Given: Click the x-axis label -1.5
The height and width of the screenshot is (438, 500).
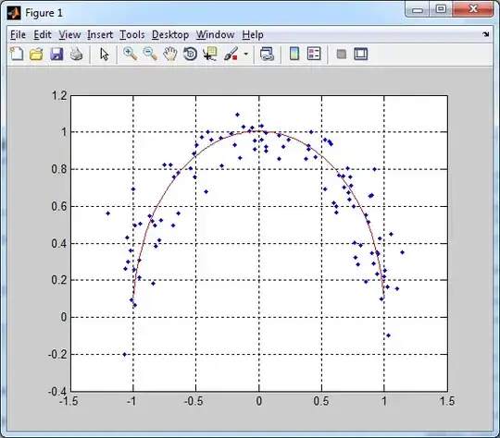Looking at the screenshot, I should [69, 401].
